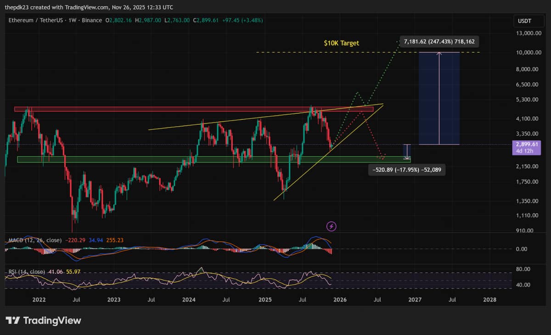Image resolution: width=551 pixels, height=335 pixels.
Task: Click the 7,181.62 (247.43%) measurement label
Action: click(439, 42)
